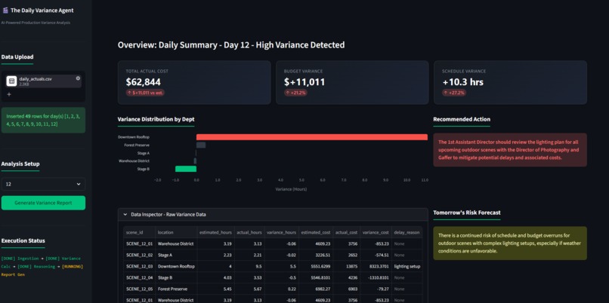Click the daily_actuals.csv file icon
Screen dimensions: 609x303
[11, 81]
